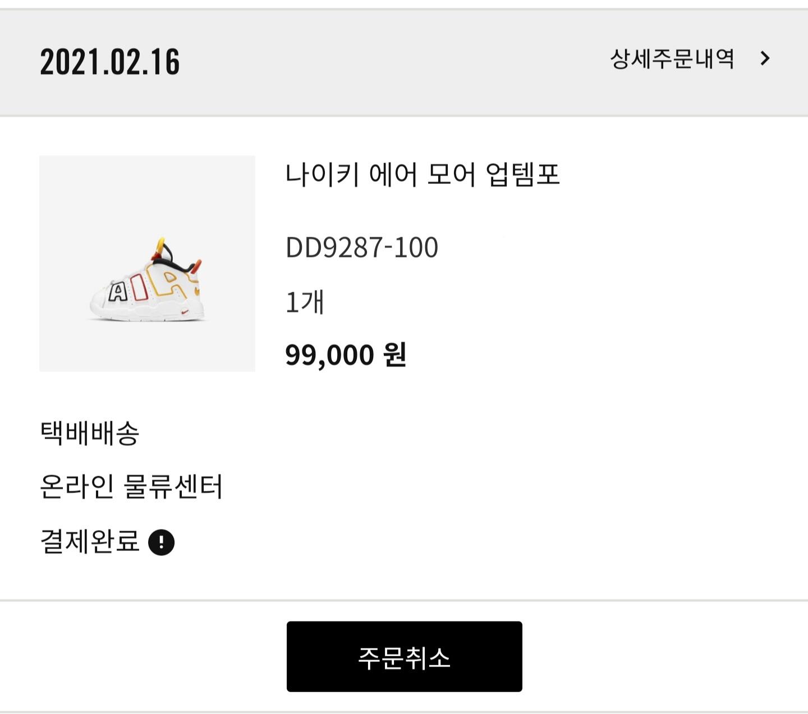Click the 온라인 물류센터 fulfillment label
The width and height of the screenshot is (808, 714).
click(x=131, y=487)
